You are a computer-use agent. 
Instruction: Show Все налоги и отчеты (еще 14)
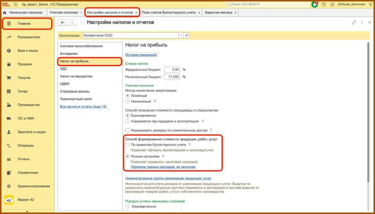click(x=83, y=106)
